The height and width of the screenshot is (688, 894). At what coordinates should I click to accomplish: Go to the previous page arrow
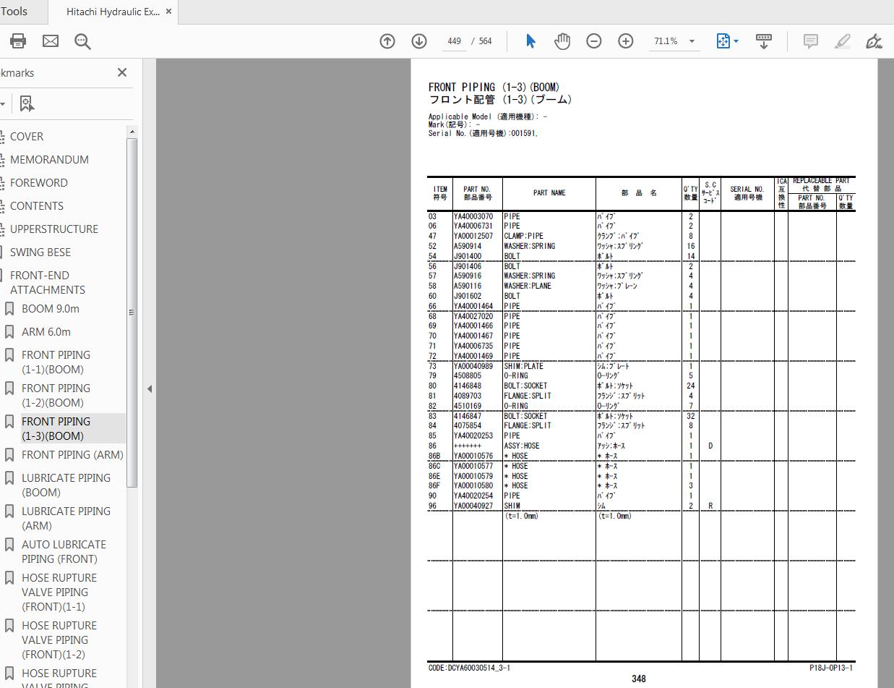(387, 41)
